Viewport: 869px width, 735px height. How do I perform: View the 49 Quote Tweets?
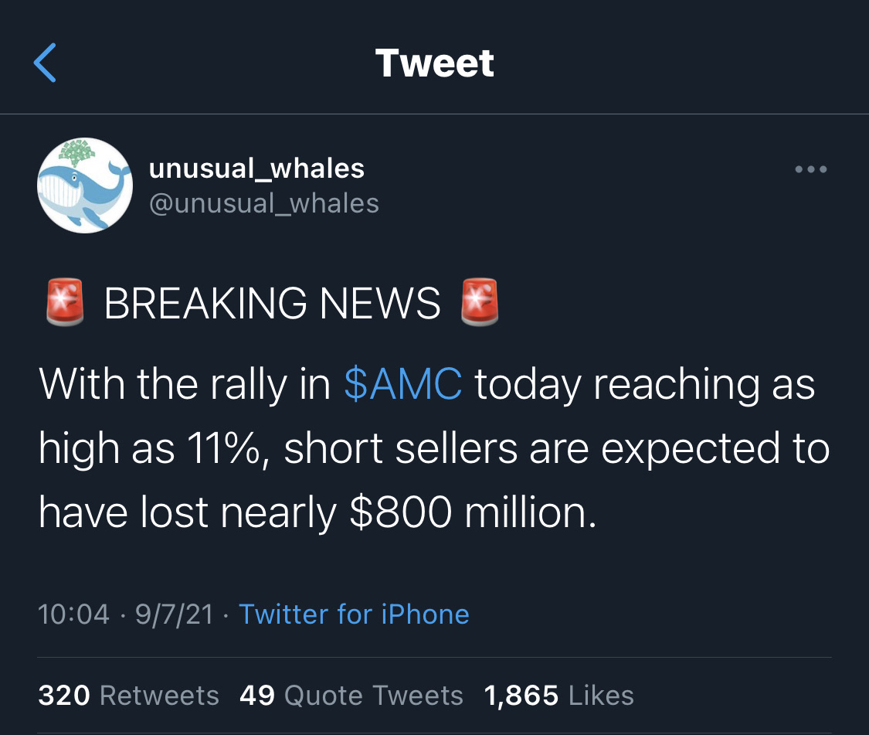(x=351, y=696)
